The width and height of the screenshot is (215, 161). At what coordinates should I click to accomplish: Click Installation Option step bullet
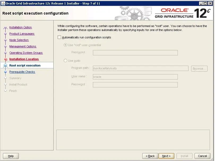[x=6, y=27]
